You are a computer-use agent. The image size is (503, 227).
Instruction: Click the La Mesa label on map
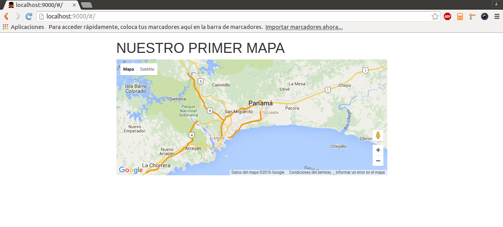tap(297, 84)
